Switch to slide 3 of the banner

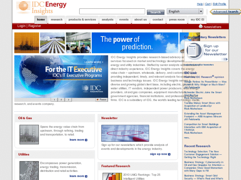click(x=68, y=99)
